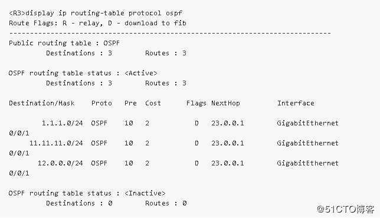Click the OSPF routing table status Active line
Screen dimensions: 380x219
83,73
